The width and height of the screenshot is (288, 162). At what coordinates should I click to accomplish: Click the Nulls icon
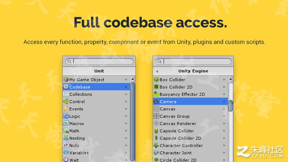click(66, 145)
